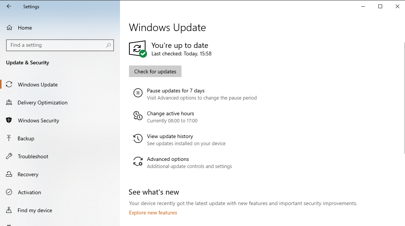Select Pause updates for 7 days
This screenshot has height=226, width=405.
175,91
